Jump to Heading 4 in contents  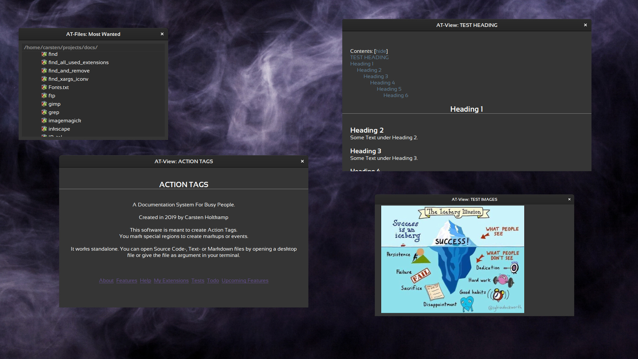coord(382,83)
